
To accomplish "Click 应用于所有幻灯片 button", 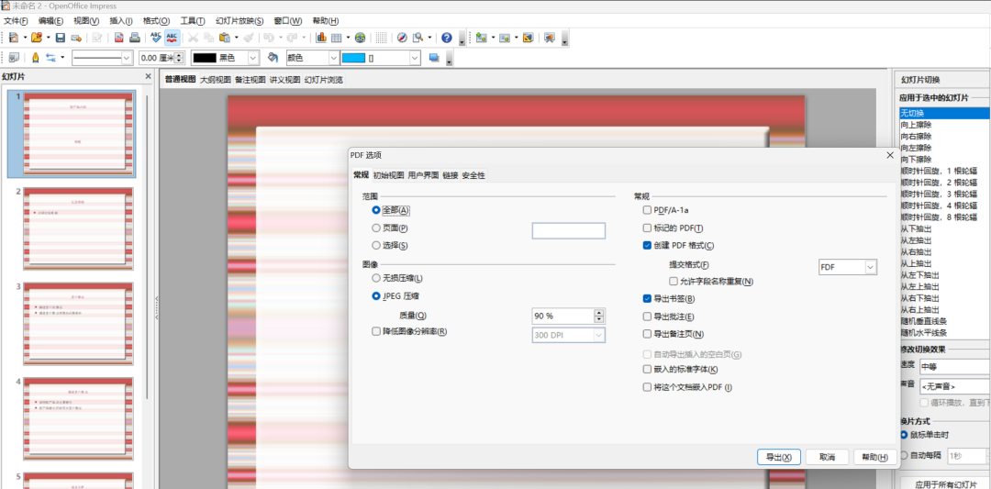I will (x=946, y=483).
